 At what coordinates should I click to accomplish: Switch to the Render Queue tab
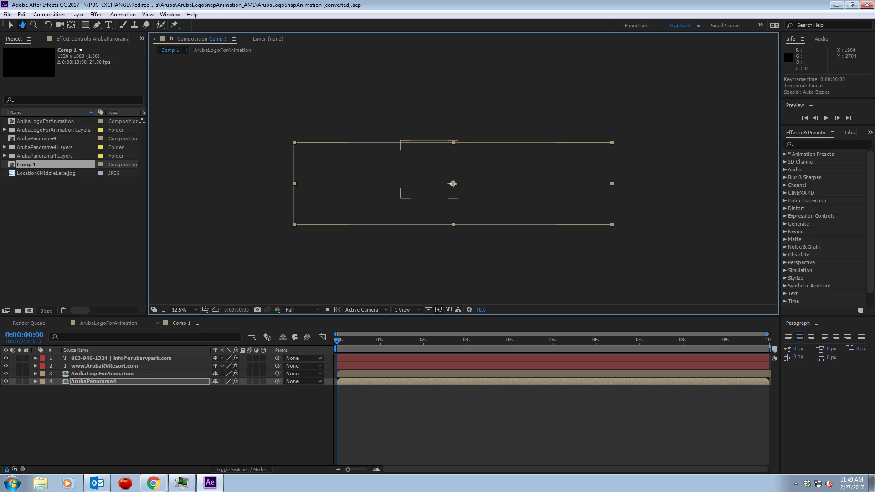click(29, 323)
